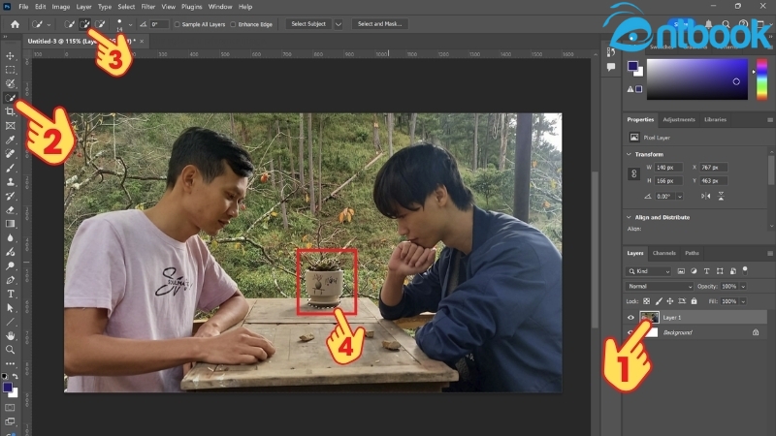Choose the Subtract from Selection mode icon
The height and width of the screenshot is (436, 776).
tap(100, 23)
